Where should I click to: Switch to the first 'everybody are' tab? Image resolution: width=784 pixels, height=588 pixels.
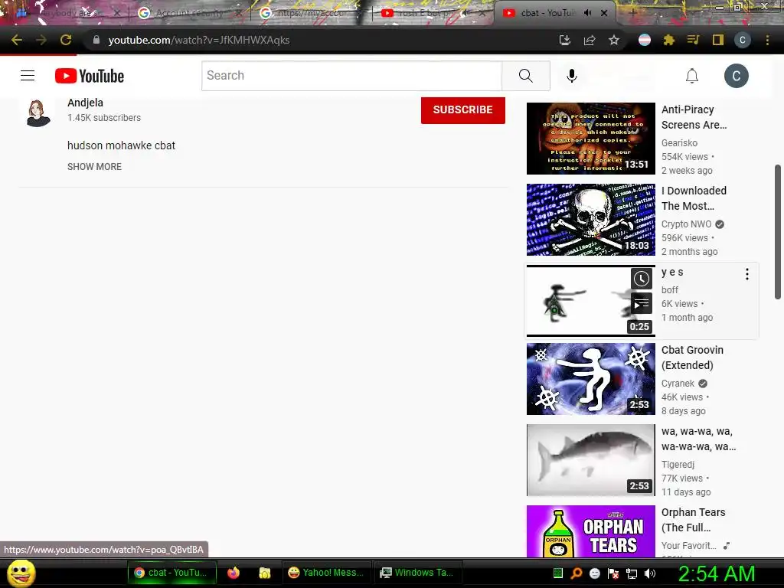tap(67, 13)
